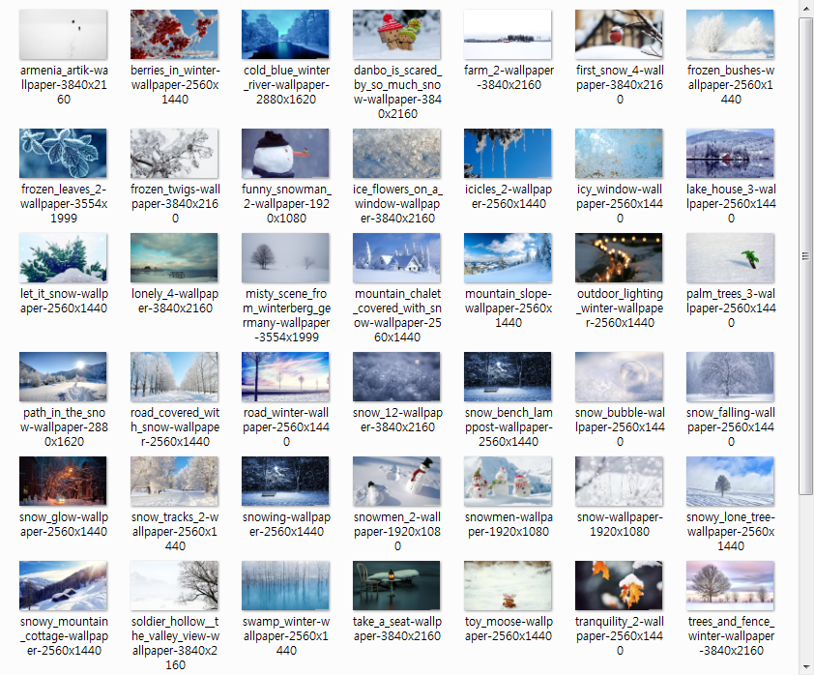The width and height of the screenshot is (814, 675).
Task: Click the mountain_slope wallpaper thumbnail
Action: 508,257
